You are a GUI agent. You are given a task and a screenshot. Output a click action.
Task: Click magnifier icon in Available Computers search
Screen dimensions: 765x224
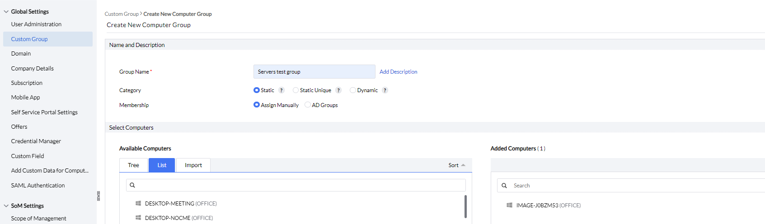(132, 185)
